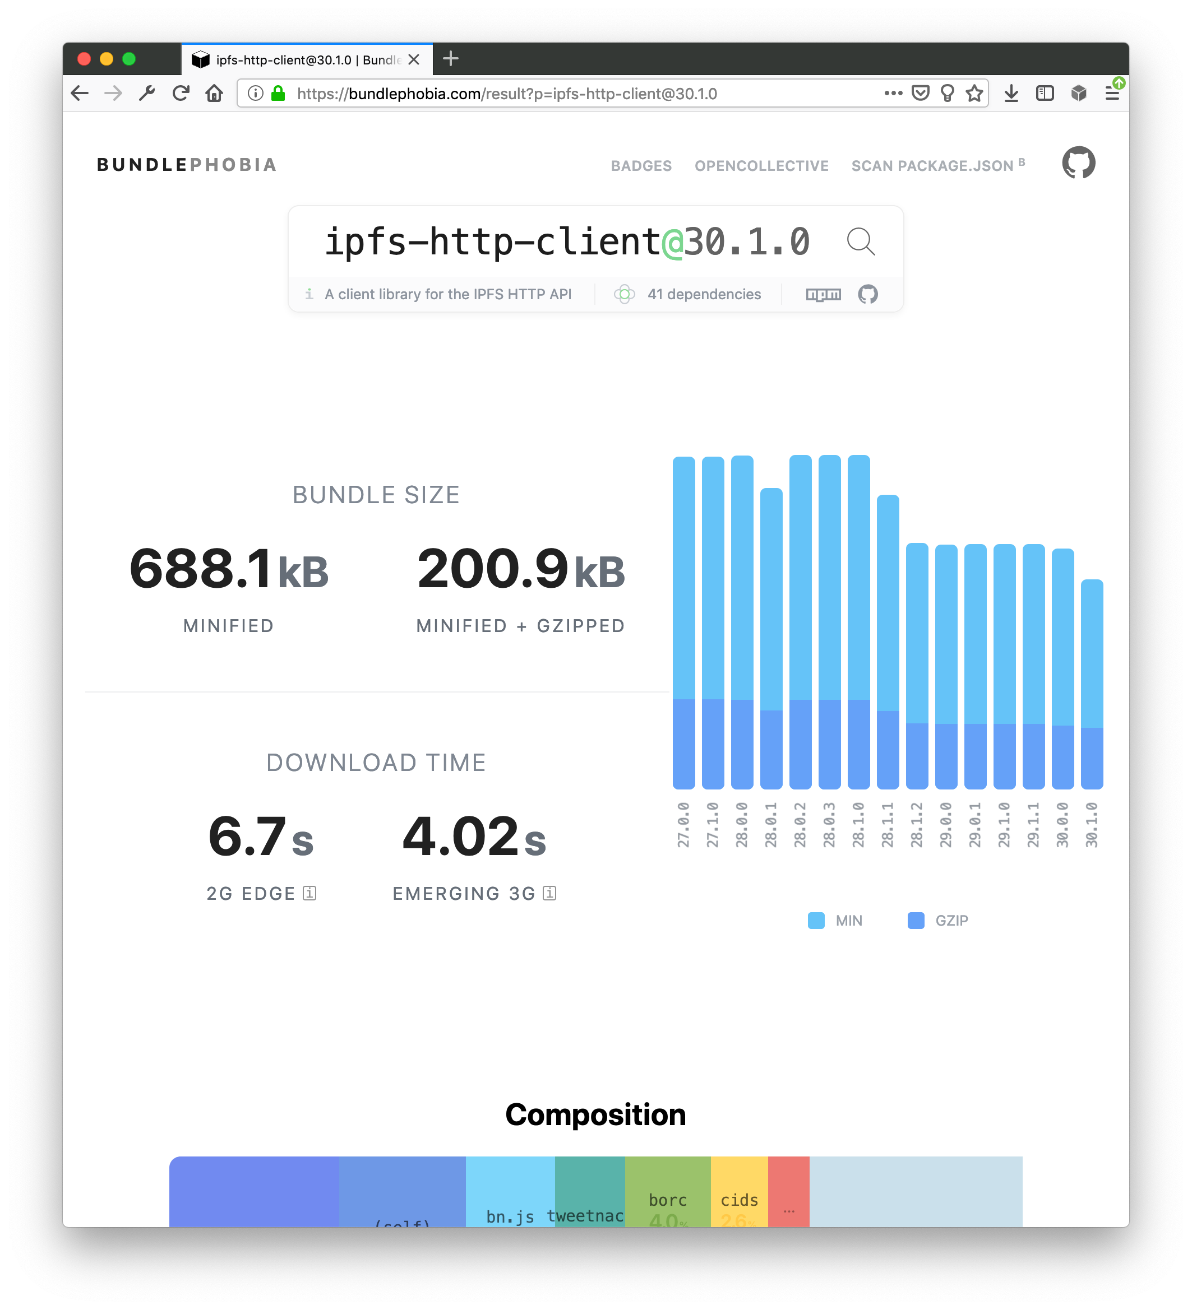Viewport: 1192px width, 1310px height.
Task: Click the Emerging 3G info icon
Action: pyautogui.click(x=549, y=894)
